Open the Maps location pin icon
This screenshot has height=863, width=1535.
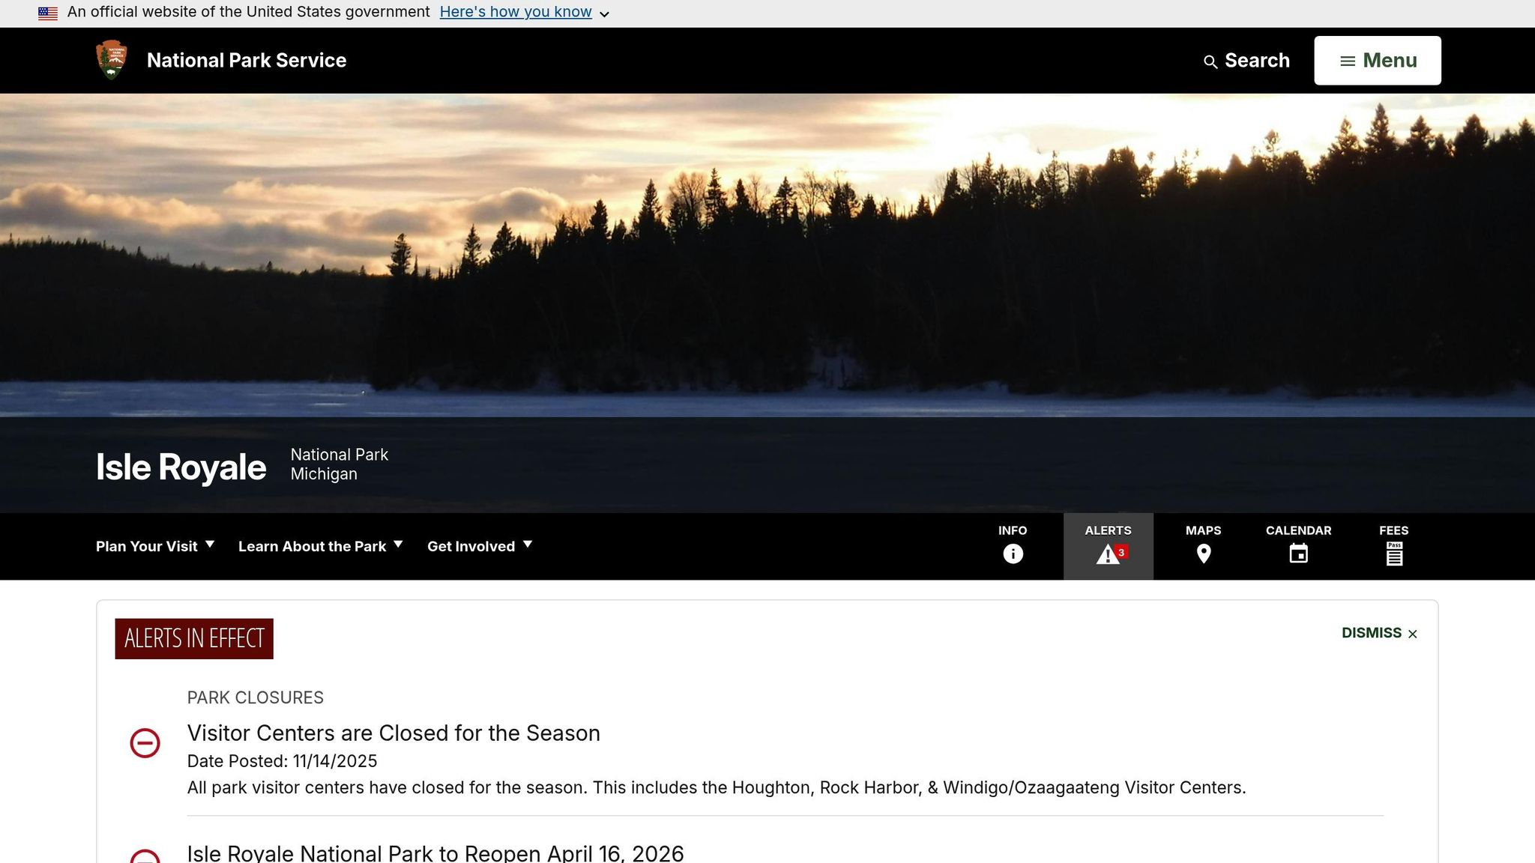tap(1204, 554)
